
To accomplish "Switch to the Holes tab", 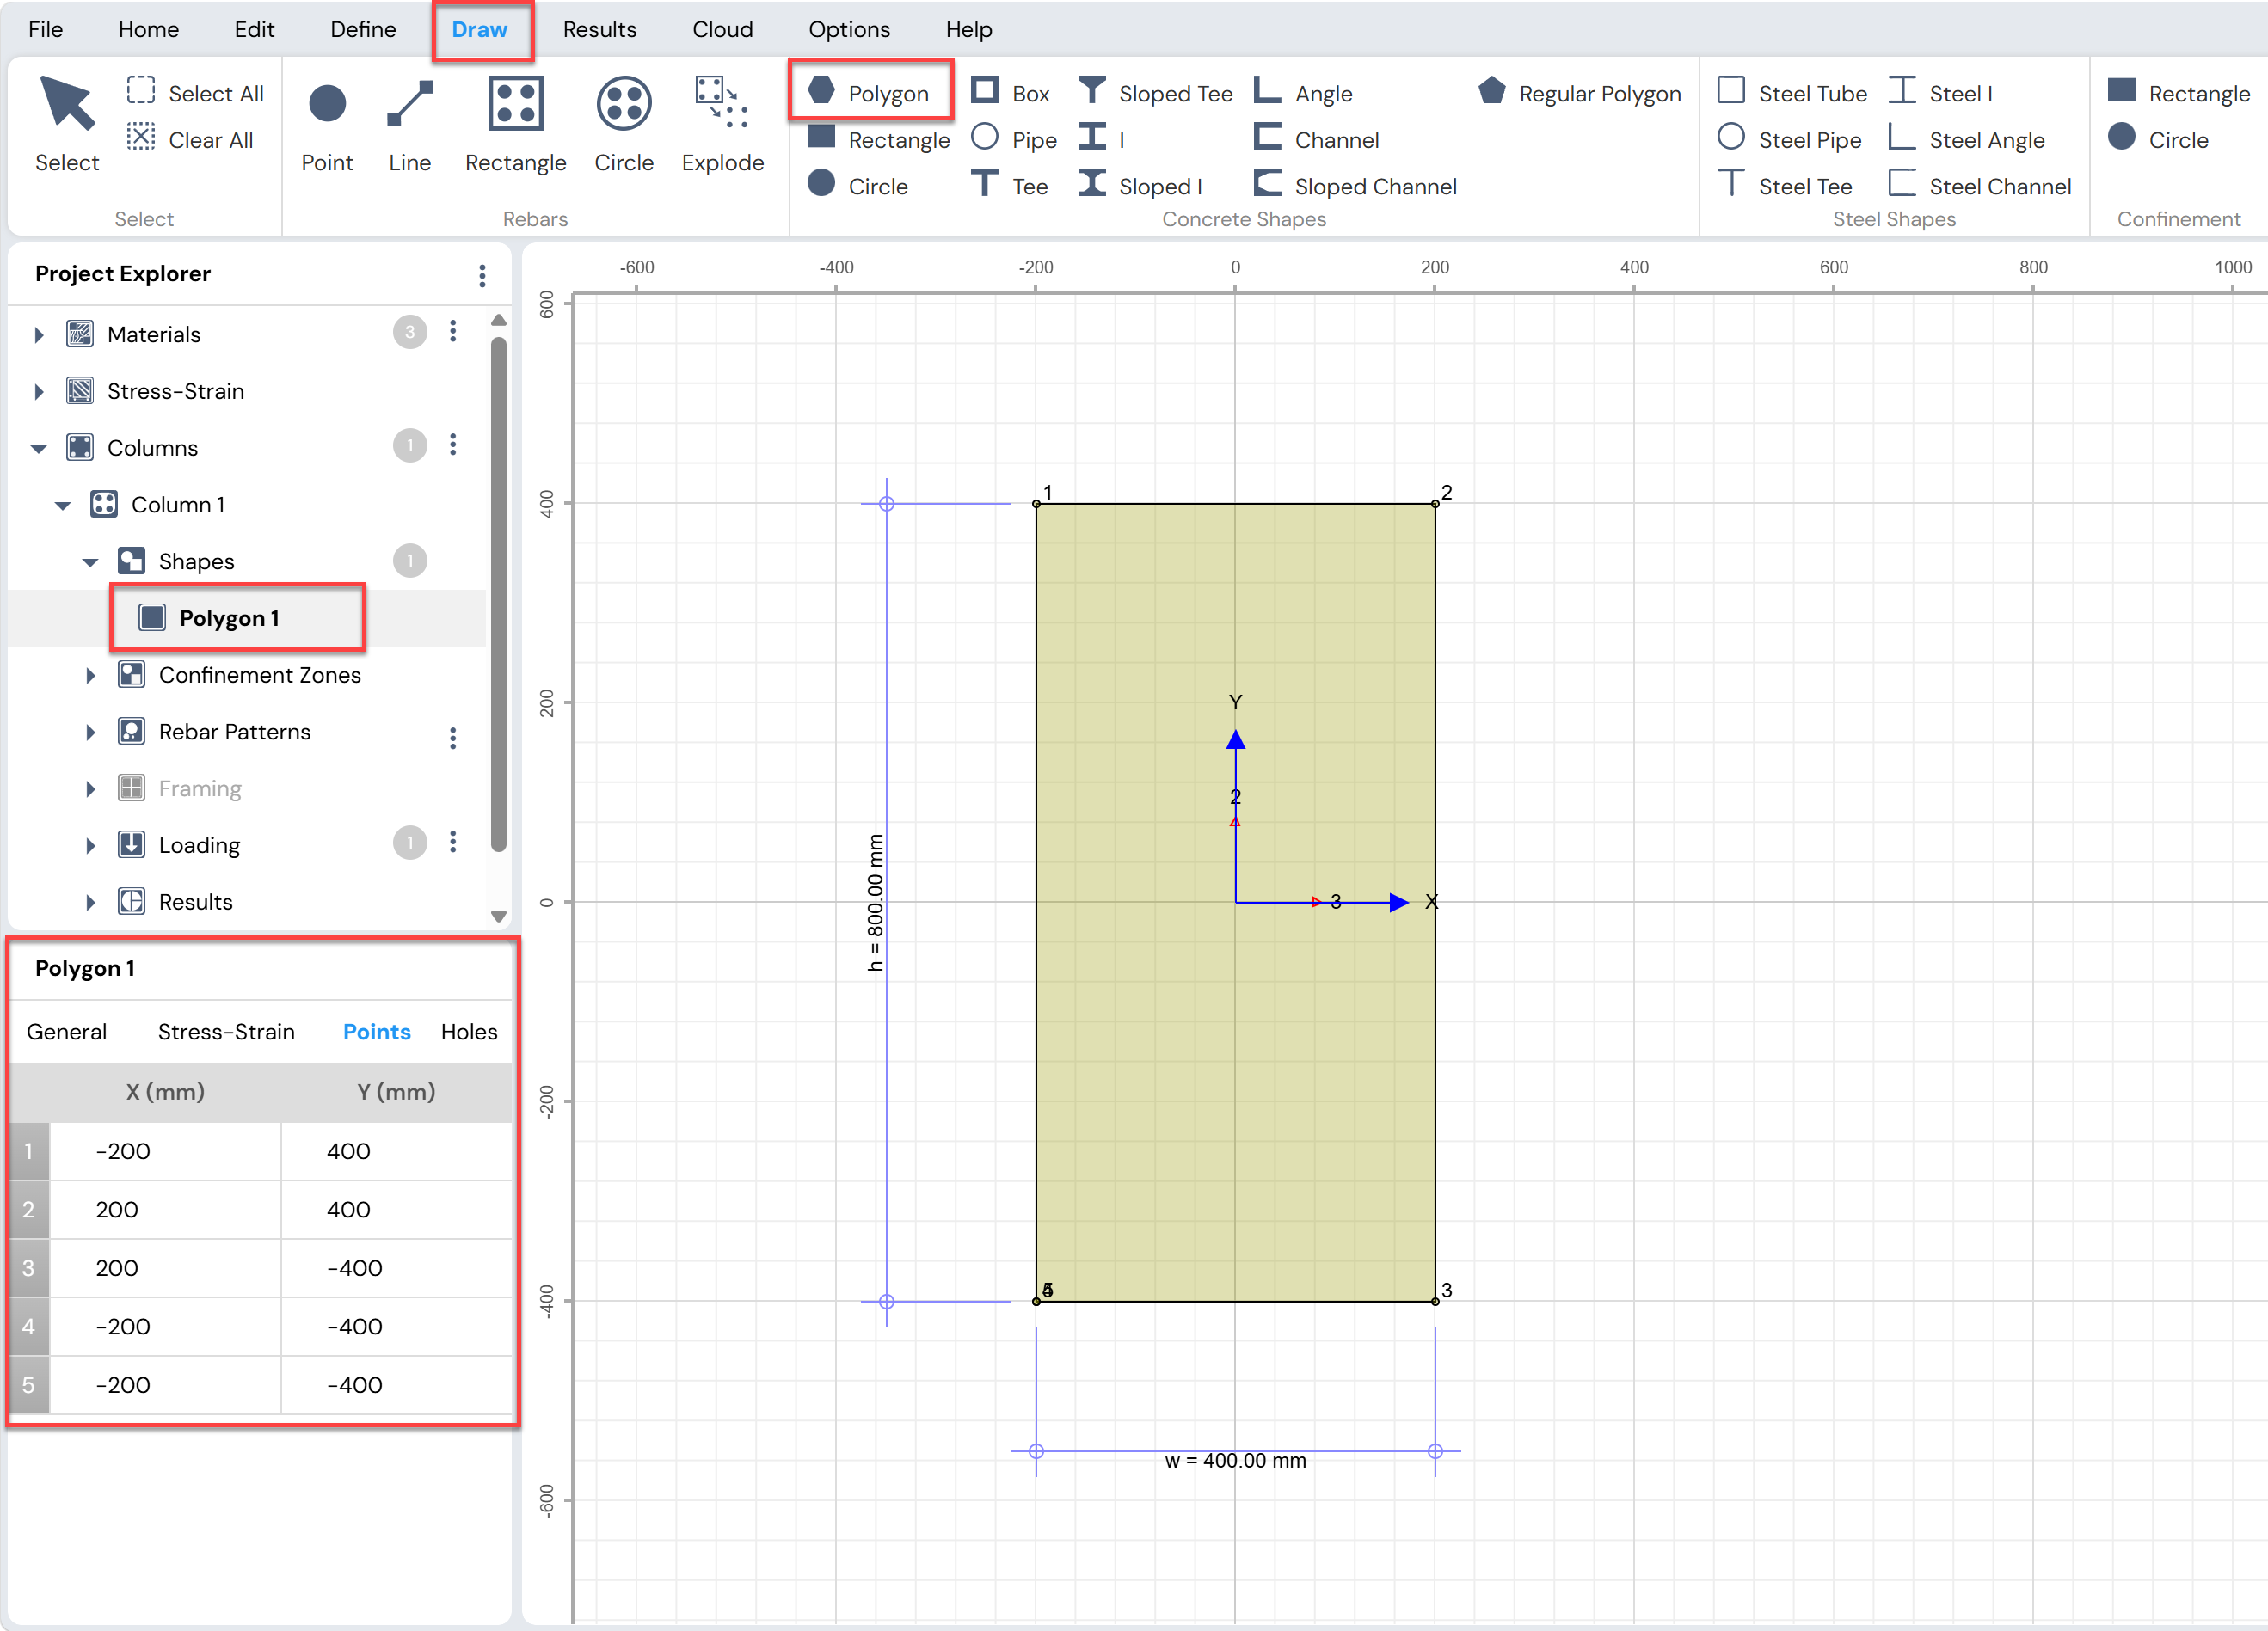I will (x=469, y=1032).
